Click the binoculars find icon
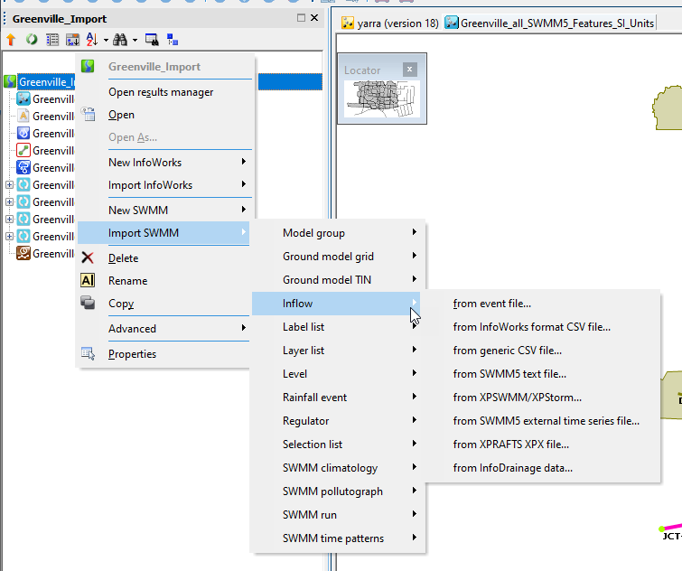Viewport: 682px width, 571px height. [x=120, y=40]
